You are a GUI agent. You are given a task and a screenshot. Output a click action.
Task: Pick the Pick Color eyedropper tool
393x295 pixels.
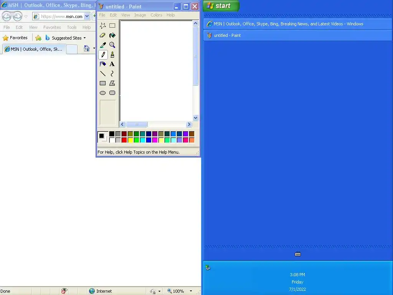(103, 45)
